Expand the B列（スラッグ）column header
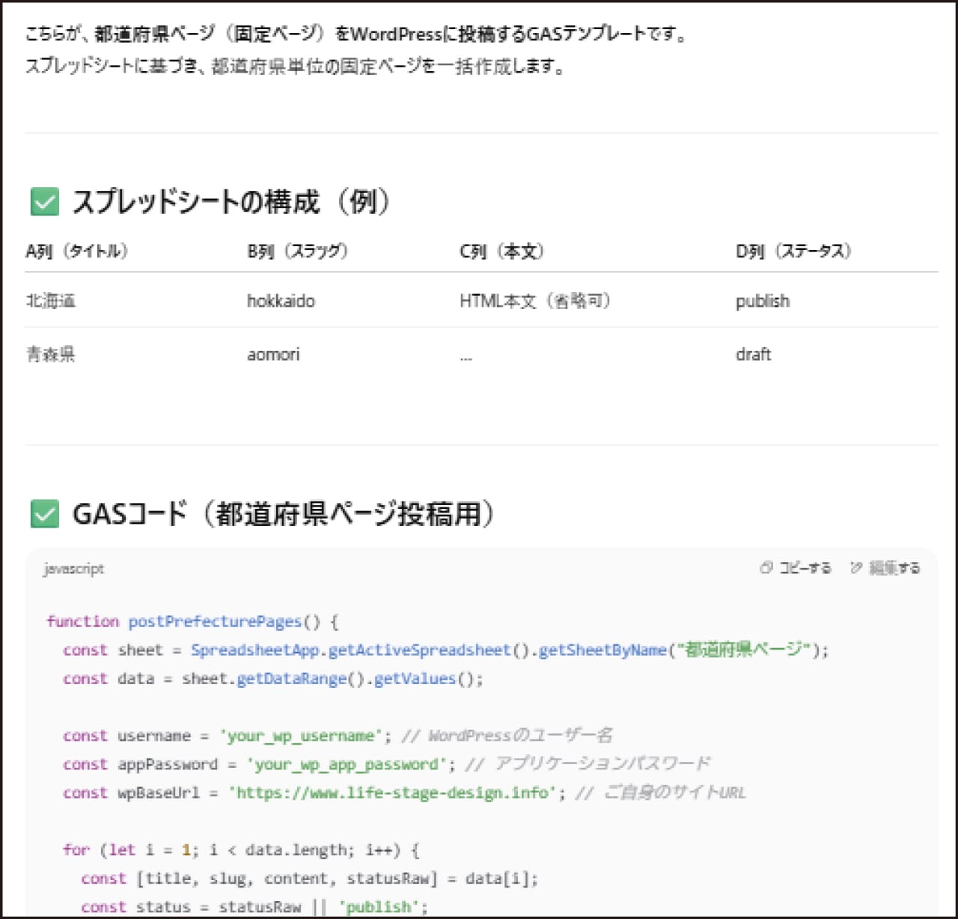This screenshot has width=958, height=919. pos(296,251)
